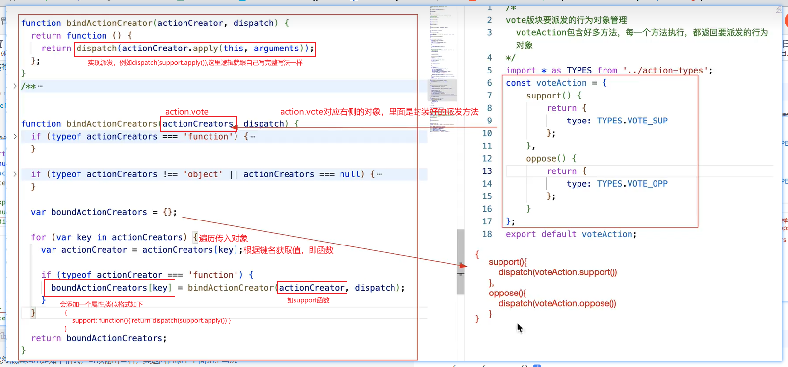Click the left editor vertical scrollbar thumb
Image resolution: width=788 pixels, height=367 pixels.
[x=461, y=262]
